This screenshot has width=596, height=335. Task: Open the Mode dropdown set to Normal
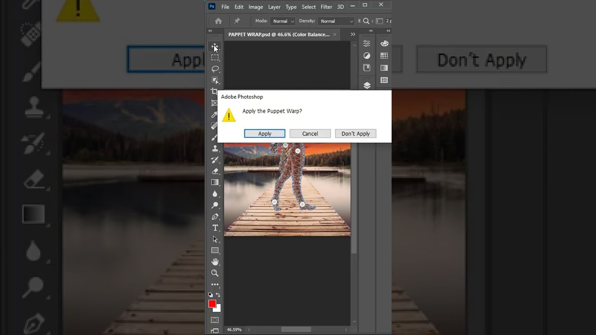point(283,21)
